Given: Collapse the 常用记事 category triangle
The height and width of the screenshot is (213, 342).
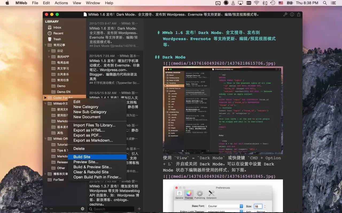Looking at the screenshot, I should 45,45.
